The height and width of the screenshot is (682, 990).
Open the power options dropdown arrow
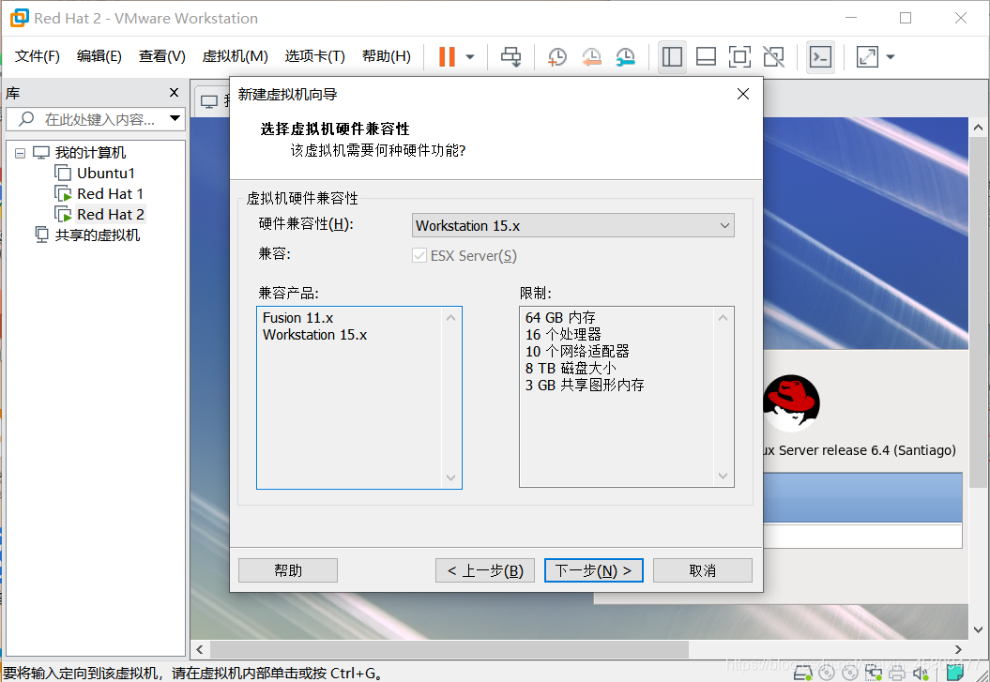(470, 57)
